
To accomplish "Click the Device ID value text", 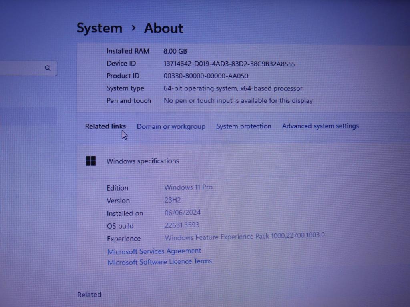I will tap(229, 64).
